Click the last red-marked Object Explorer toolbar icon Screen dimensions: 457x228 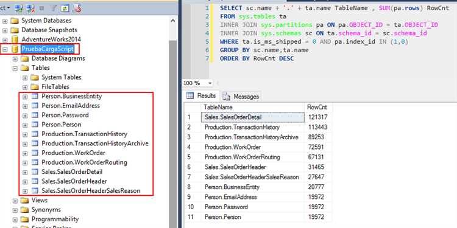(x=76, y=9)
